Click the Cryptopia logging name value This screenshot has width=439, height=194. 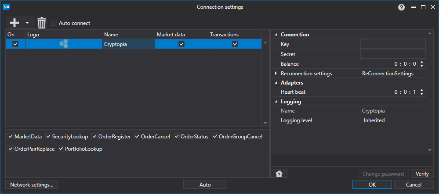point(373,110)
